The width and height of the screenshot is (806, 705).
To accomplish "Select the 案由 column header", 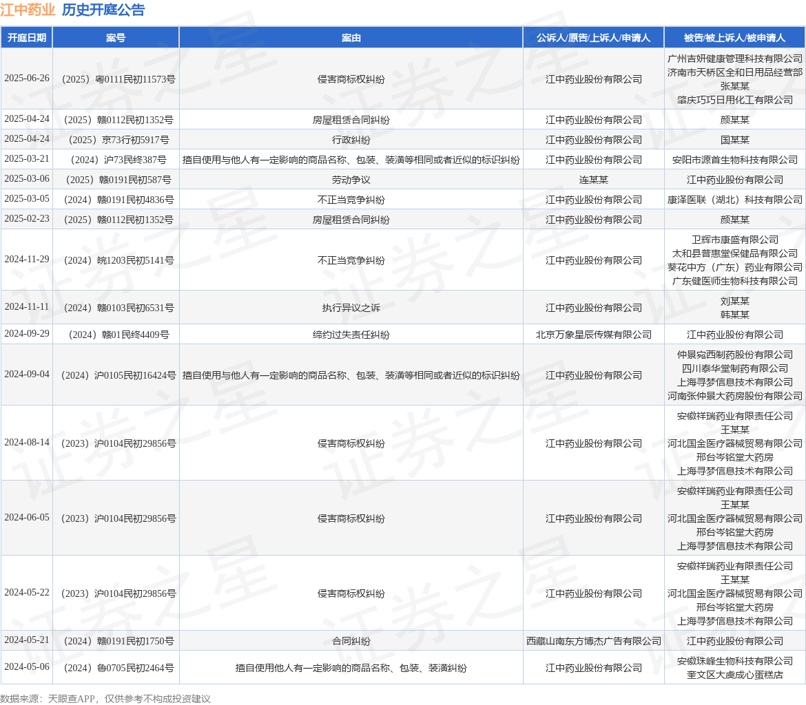I will 351,37.
